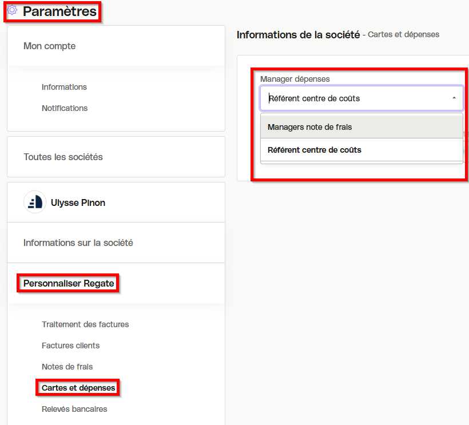Open the Notifications settings
Image resolution: width=469 pixels, height=425 pixels.
tap(65, 108)
